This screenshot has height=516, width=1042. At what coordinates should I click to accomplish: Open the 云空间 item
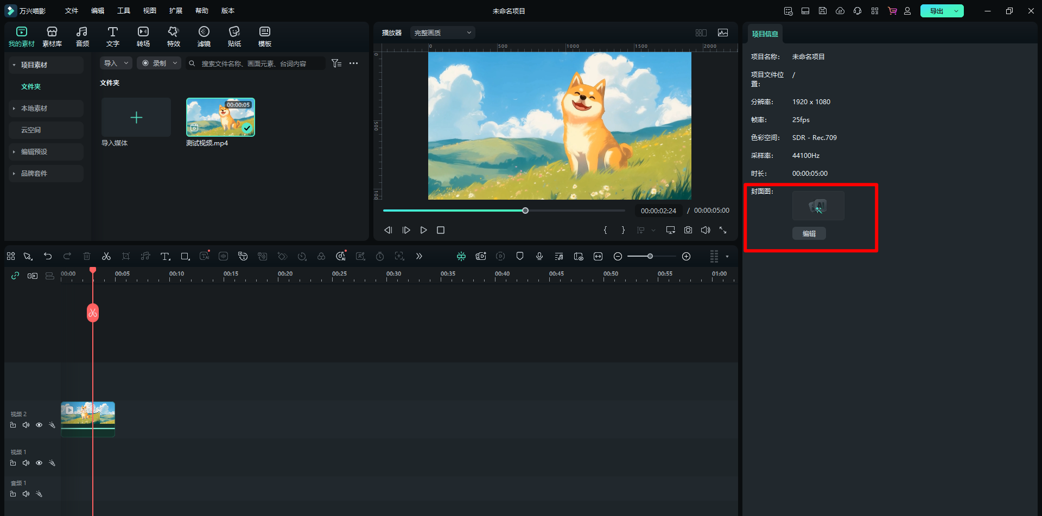46,130
